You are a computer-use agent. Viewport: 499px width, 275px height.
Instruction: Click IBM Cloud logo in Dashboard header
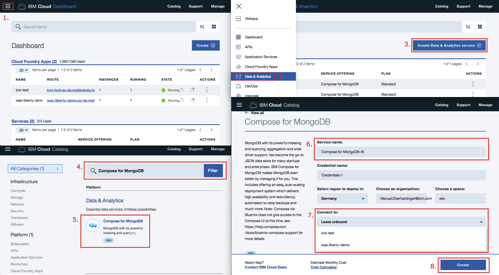22,6
